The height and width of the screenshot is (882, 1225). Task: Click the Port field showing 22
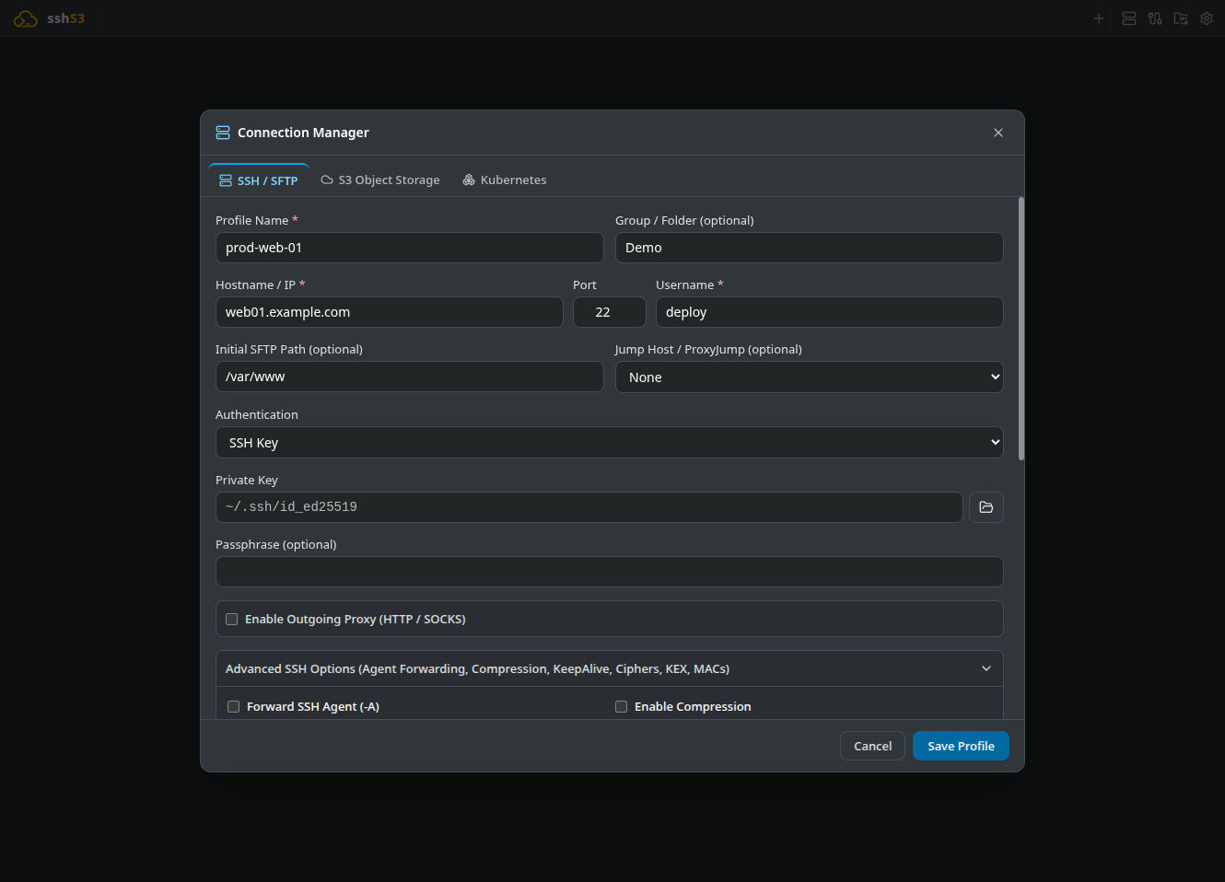point(610,312)
